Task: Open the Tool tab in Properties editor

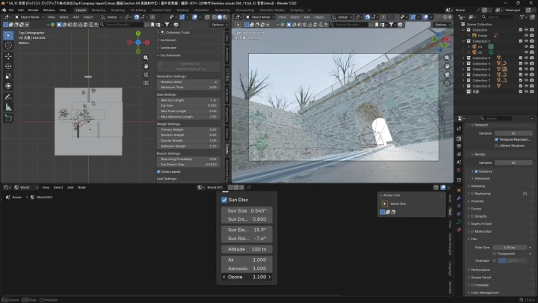Action: tap(459, 129)
